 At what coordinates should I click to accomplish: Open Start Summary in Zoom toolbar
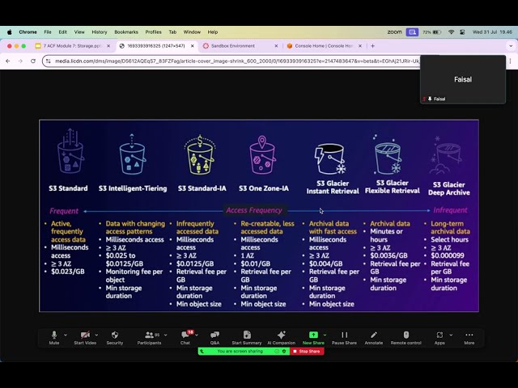point(246,335)
